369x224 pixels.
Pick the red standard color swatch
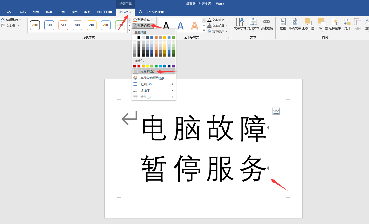pyautogui.click(x=139, y=66)
